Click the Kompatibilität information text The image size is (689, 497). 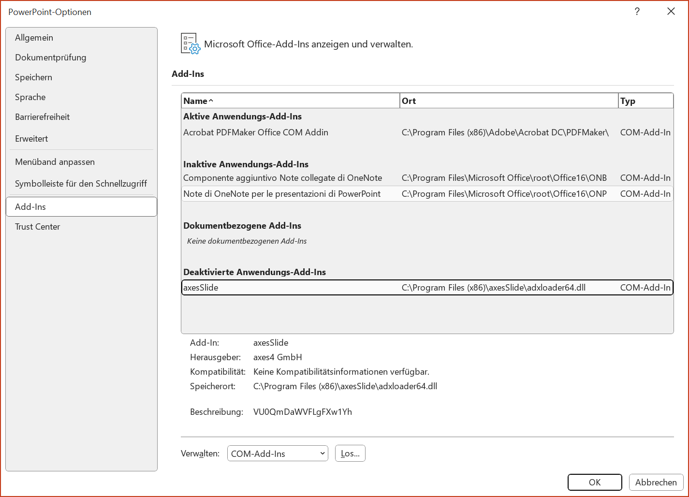coord(341,372)
